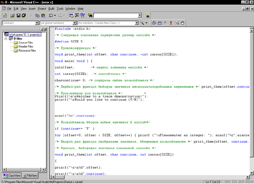Click the editor vertical scroll down arrow
The height and width of the screenshot is (184, 254).
(x=251, y=173)
